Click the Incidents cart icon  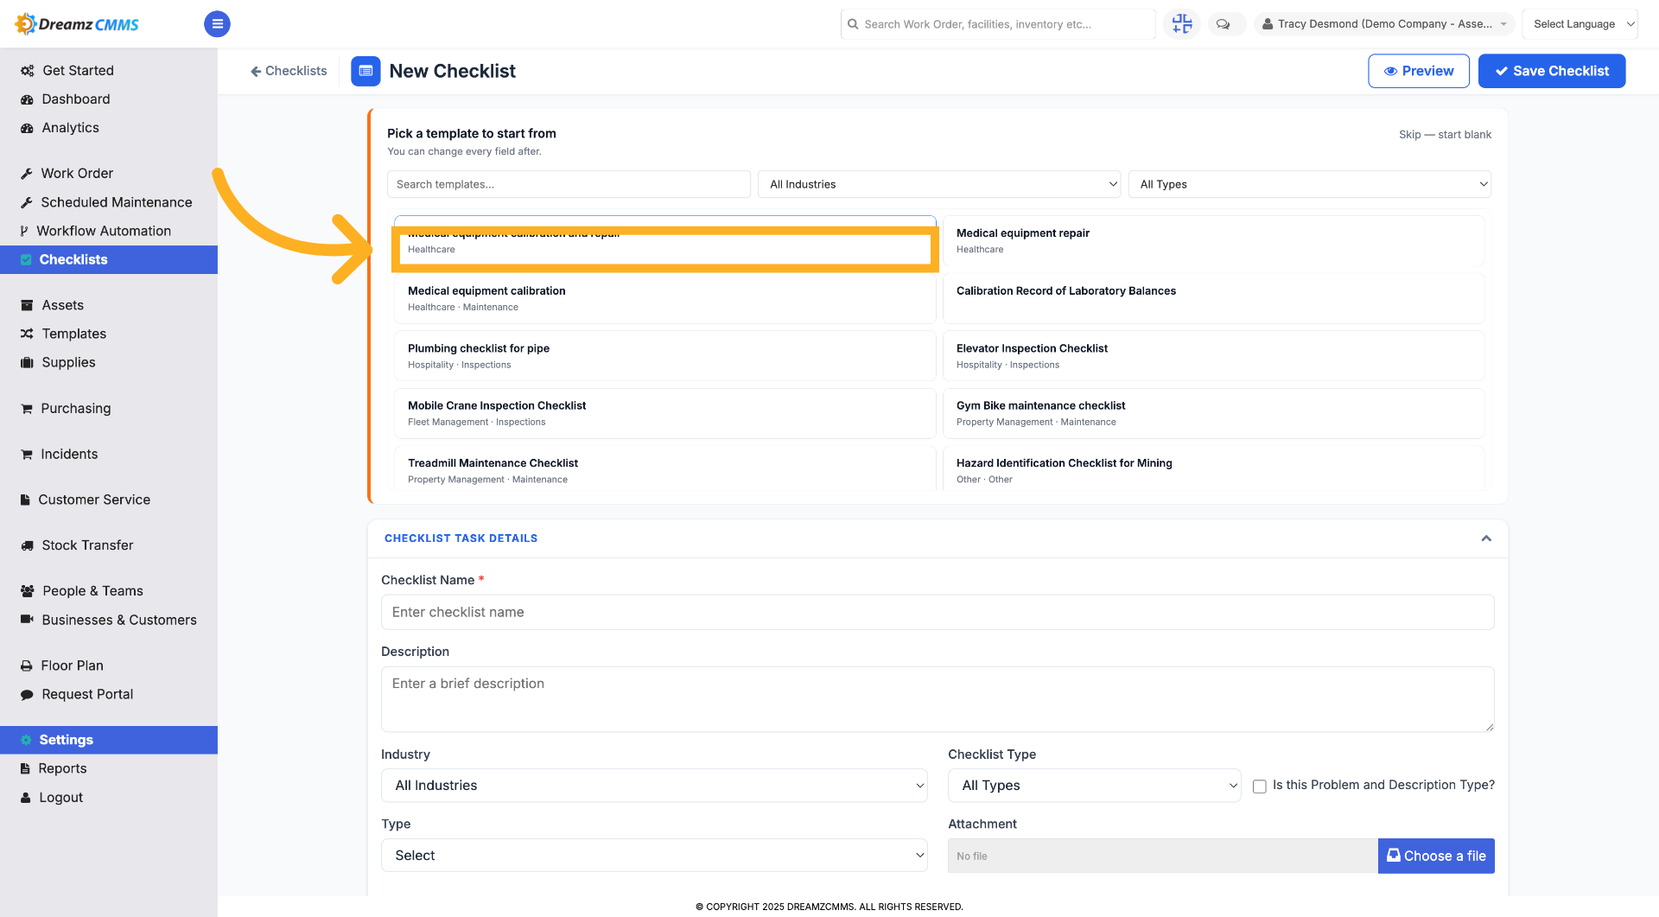click(27, 455)
